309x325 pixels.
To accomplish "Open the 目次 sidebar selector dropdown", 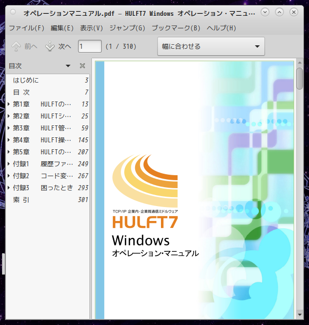I will click(x=68, y=66).
